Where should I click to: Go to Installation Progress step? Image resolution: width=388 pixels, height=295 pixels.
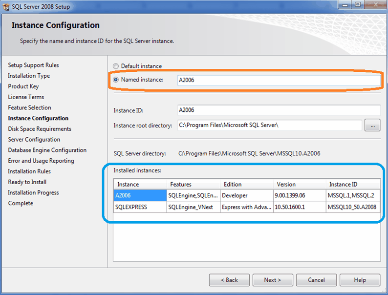tap(33, 192)
